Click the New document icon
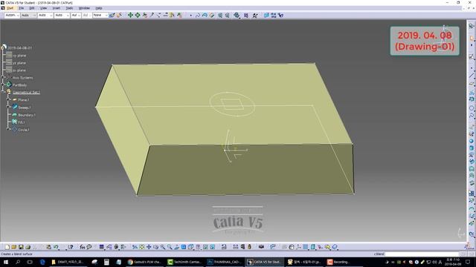This screenshot has height=267, width=476. coord(7,247)
